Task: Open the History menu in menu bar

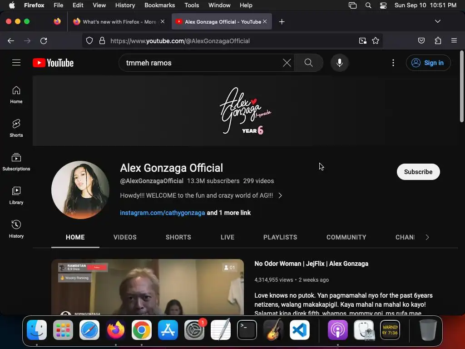Action: click(125, 5)
